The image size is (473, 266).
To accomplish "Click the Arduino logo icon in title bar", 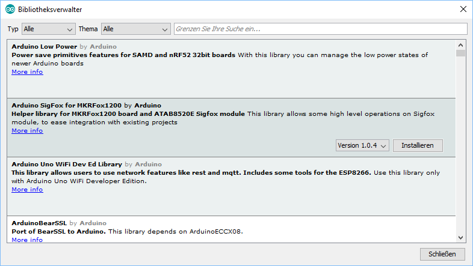I will tap(10, 10).
